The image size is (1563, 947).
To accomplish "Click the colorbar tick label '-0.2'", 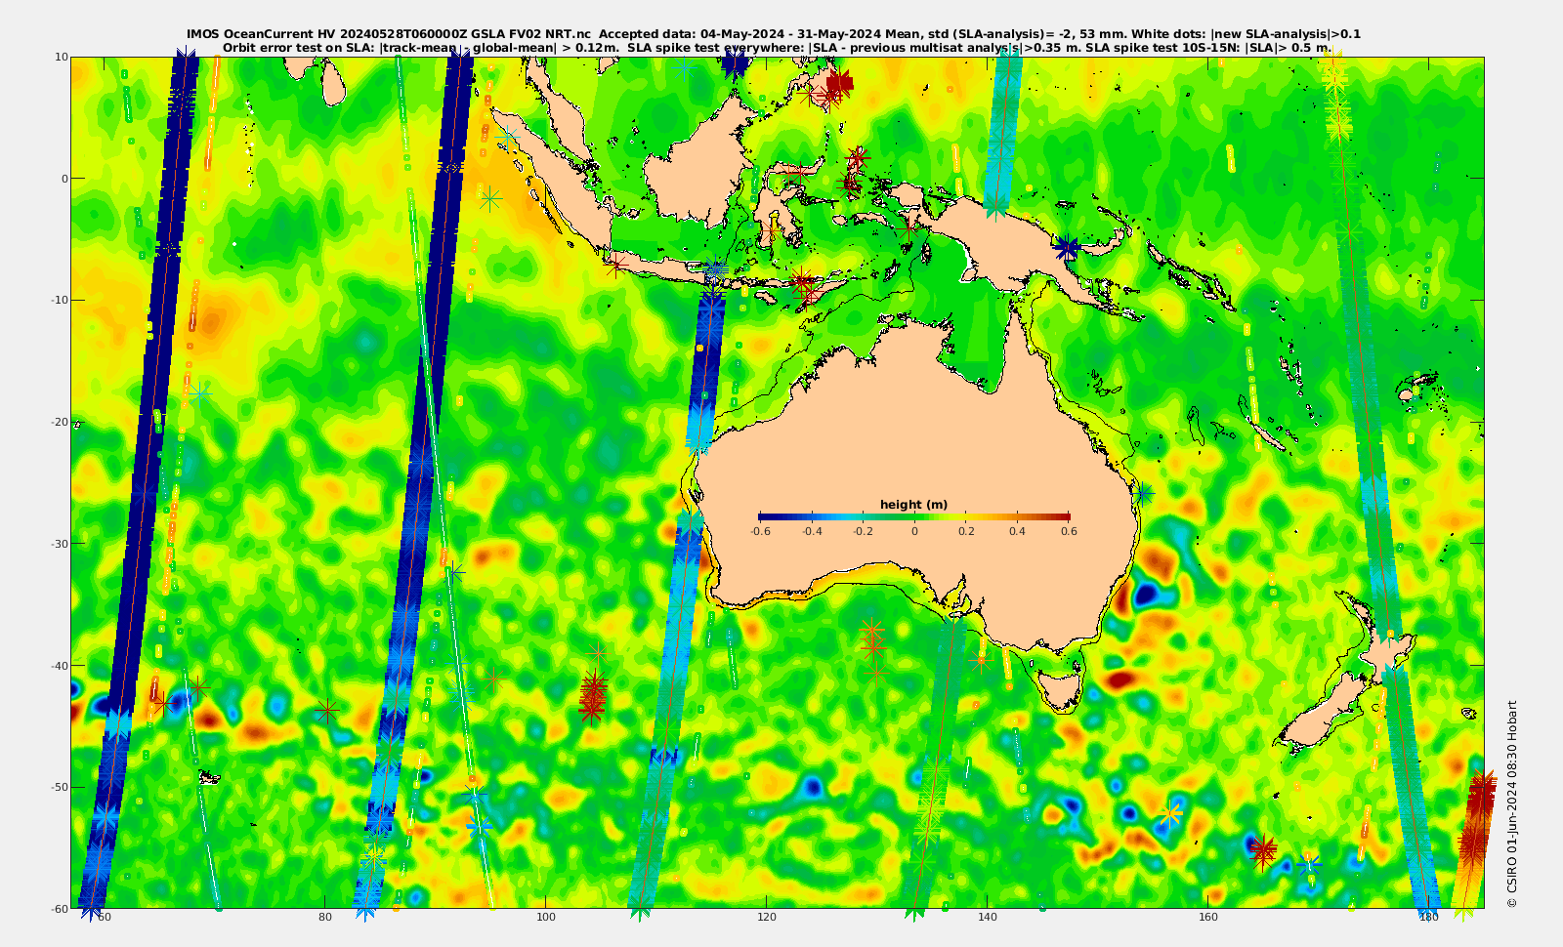I will pos(863,531).
